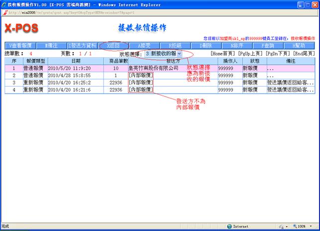The height and width of the screenshot is (231, 320).
Task: Go to [Home首頁] first page
Action: [x=222, y=53]
